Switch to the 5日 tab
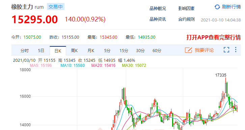This screenshot has height=130, width=245. point(41,51)
